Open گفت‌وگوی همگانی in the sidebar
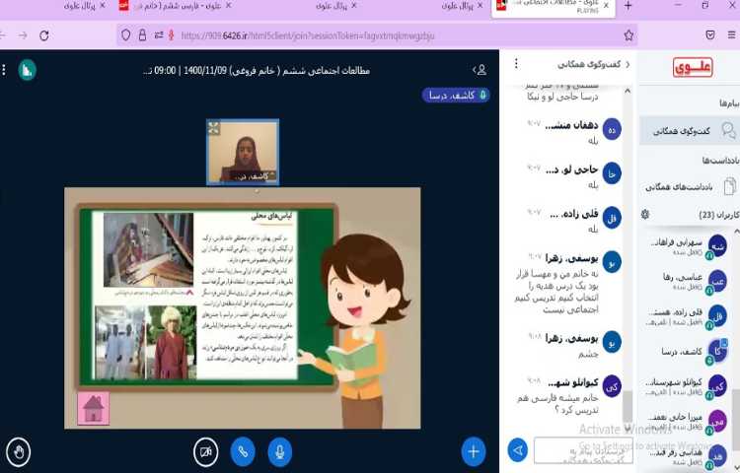The width and height of the screenshot is (740, 473). click(688, 131)
